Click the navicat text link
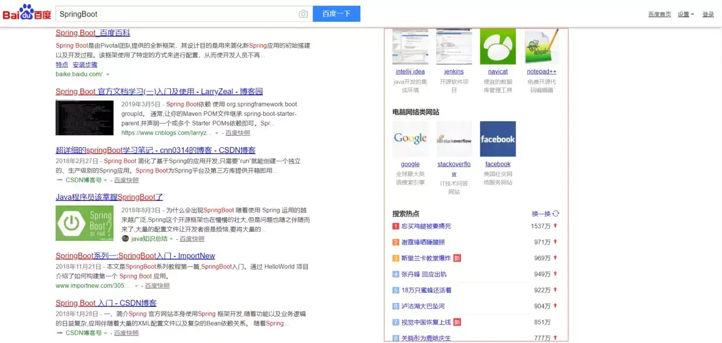 tap(498, 72)
